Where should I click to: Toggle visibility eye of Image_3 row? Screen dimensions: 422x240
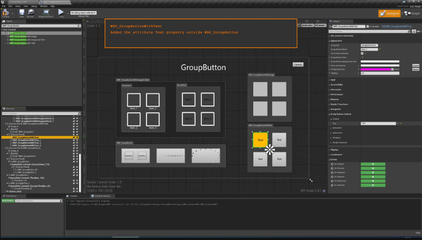click(77, 127)
